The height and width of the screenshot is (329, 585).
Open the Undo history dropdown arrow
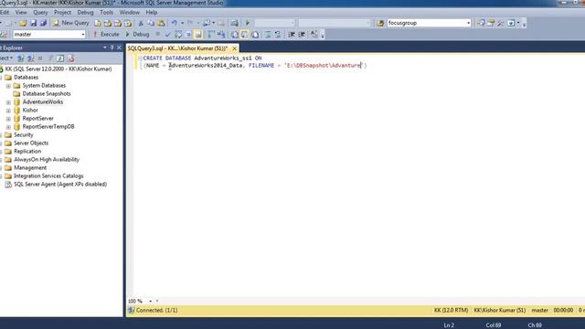182,23
